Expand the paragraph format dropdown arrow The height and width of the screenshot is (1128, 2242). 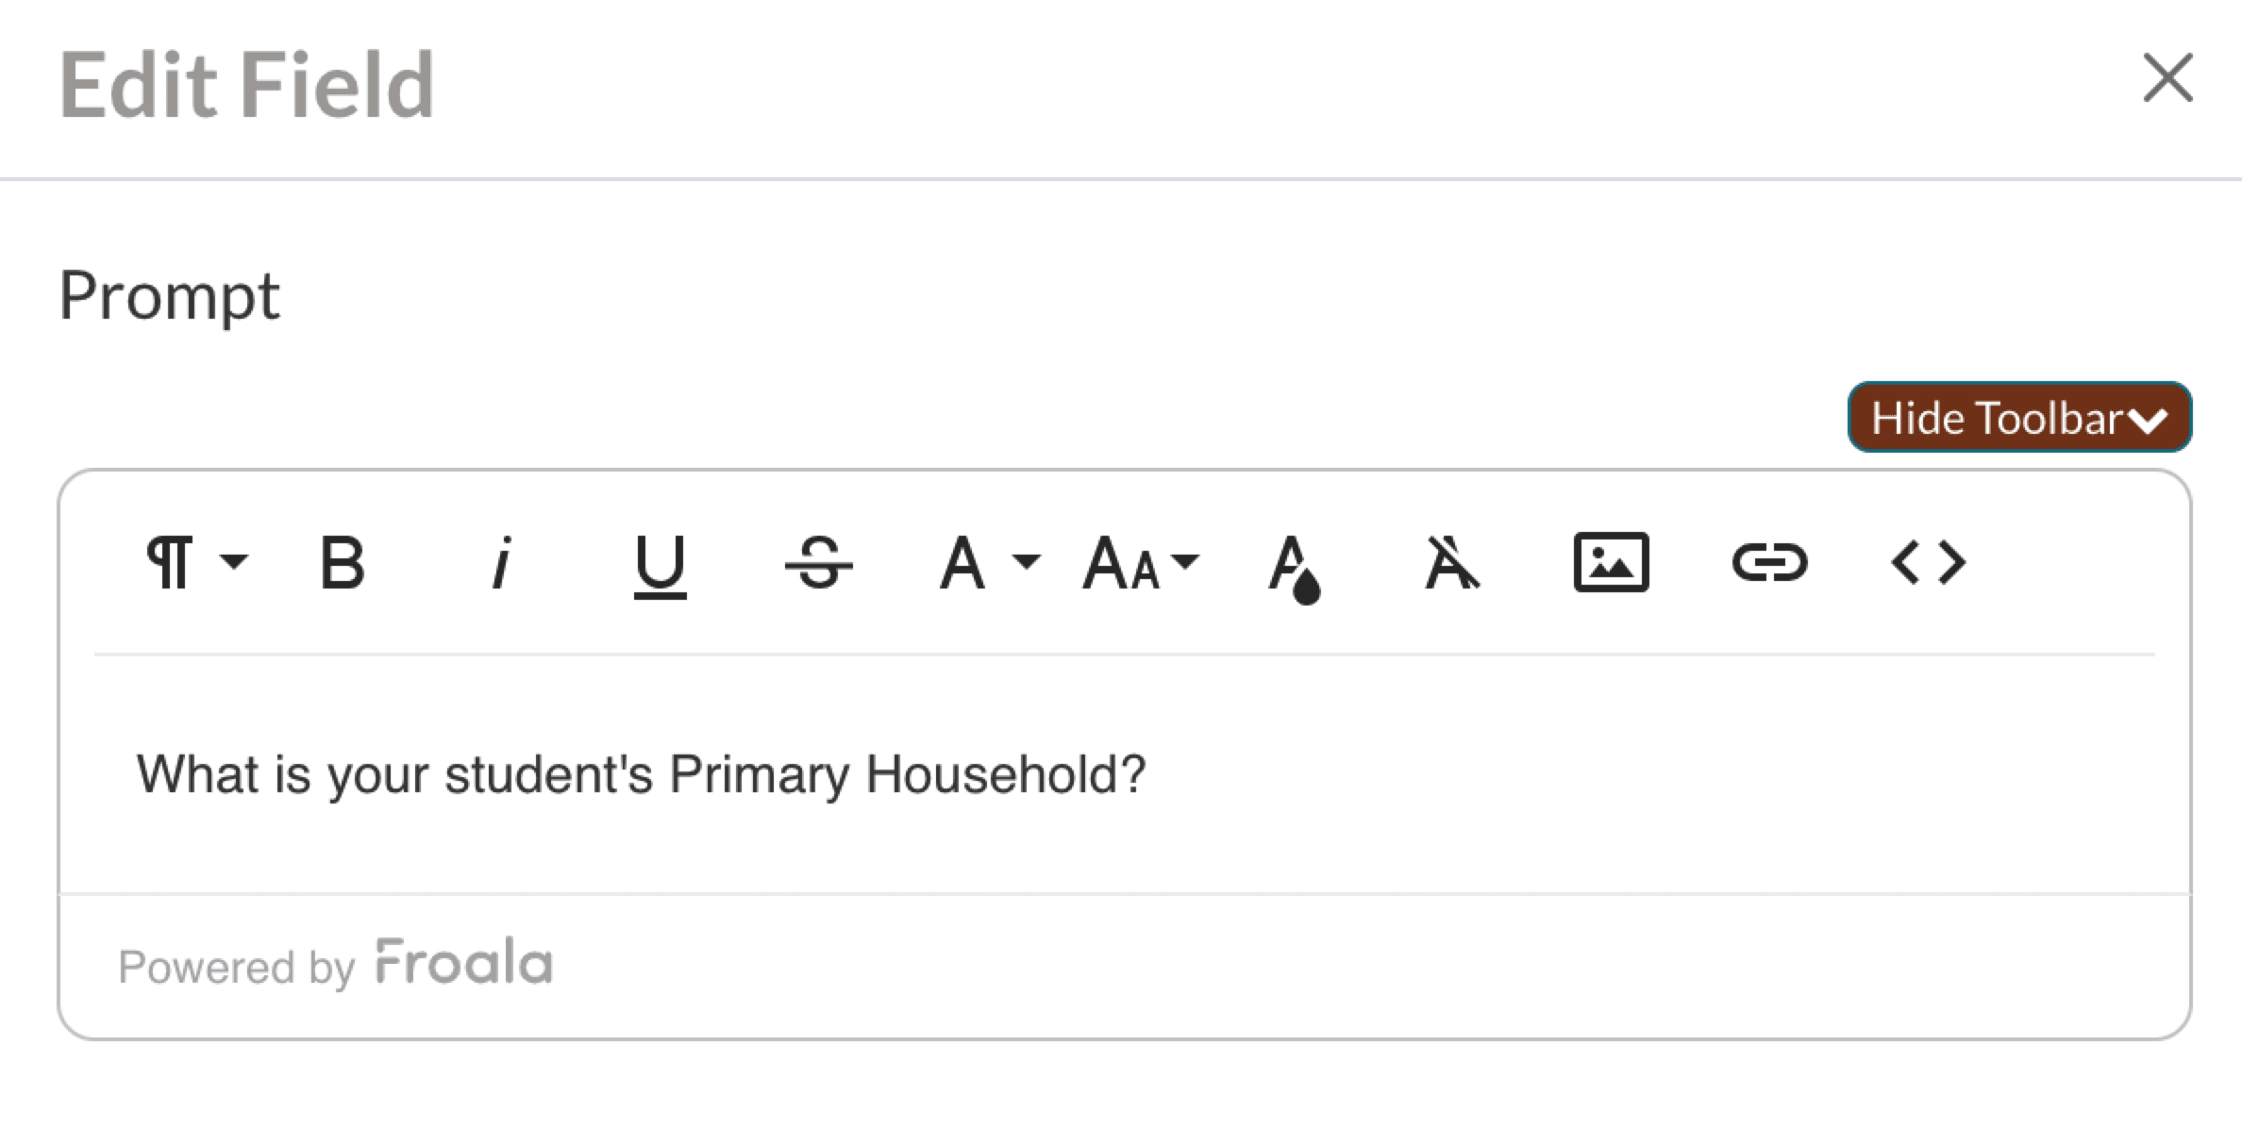tap(233, 562)
